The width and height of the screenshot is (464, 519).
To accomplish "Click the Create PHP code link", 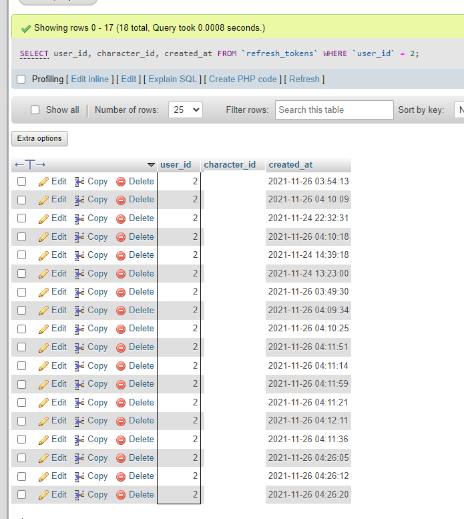I will (242, 79).
